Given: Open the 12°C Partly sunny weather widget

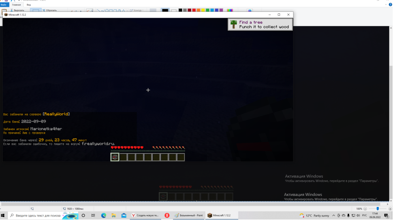Looking at the screenshot, I should [314, 215].
